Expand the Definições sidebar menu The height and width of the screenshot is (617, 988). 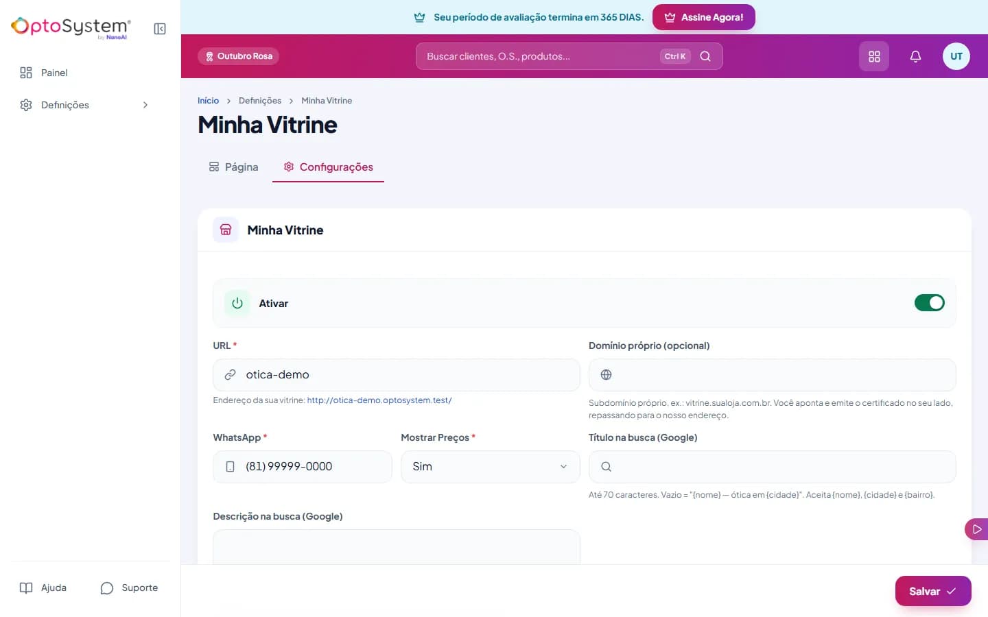(x=84, y=105)
